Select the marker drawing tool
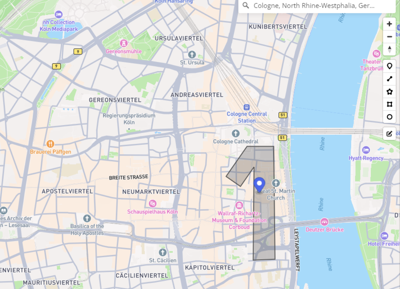The width and height of the screenshot is (400, 289). click(x=389, y=66)
